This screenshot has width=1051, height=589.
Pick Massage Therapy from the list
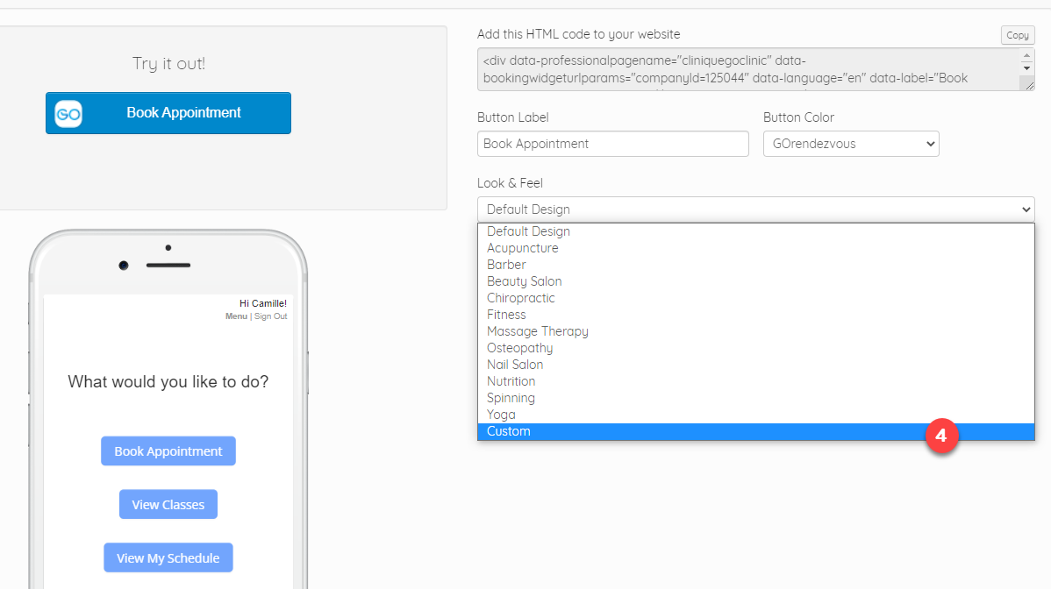[x=755, y=331]
